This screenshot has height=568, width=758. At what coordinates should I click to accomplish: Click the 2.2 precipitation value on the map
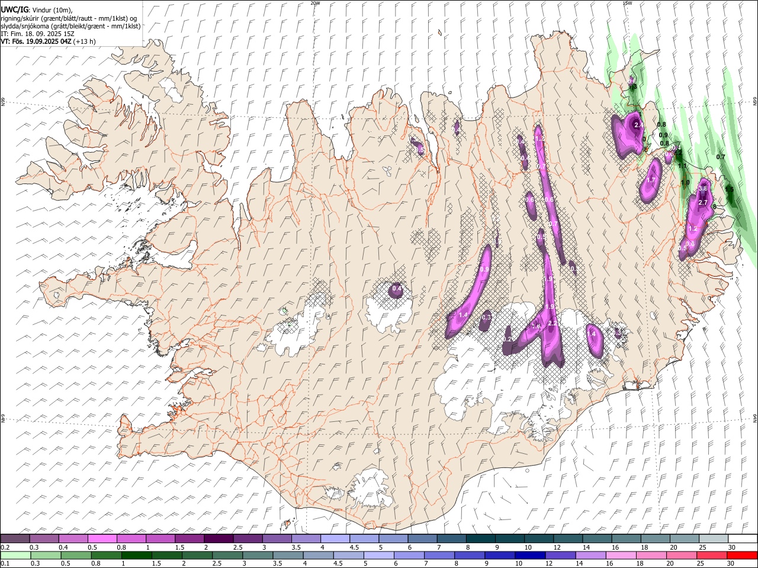pos(553,323)
